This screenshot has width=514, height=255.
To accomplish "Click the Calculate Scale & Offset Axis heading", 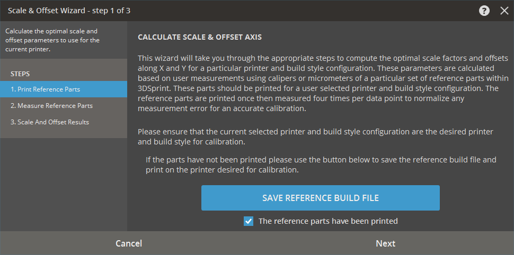I will click(200, 38).
